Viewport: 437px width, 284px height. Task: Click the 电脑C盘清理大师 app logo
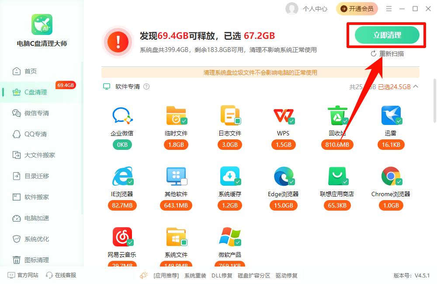click(42, 24)
